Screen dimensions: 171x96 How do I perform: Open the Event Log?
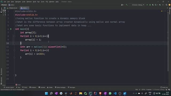(164, 87)
